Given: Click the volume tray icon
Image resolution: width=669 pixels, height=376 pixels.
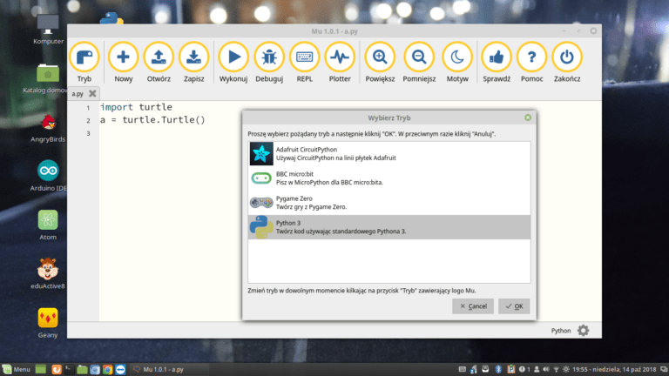Looking at the screenshot, I should point(546,369).
